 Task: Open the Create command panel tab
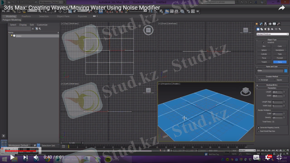(257, 24)
